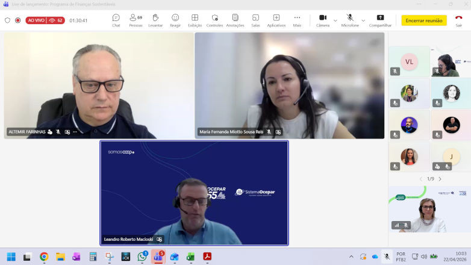Open the Controles meeting controls
The height and width of the screenshot is (265, 471).
214,20
